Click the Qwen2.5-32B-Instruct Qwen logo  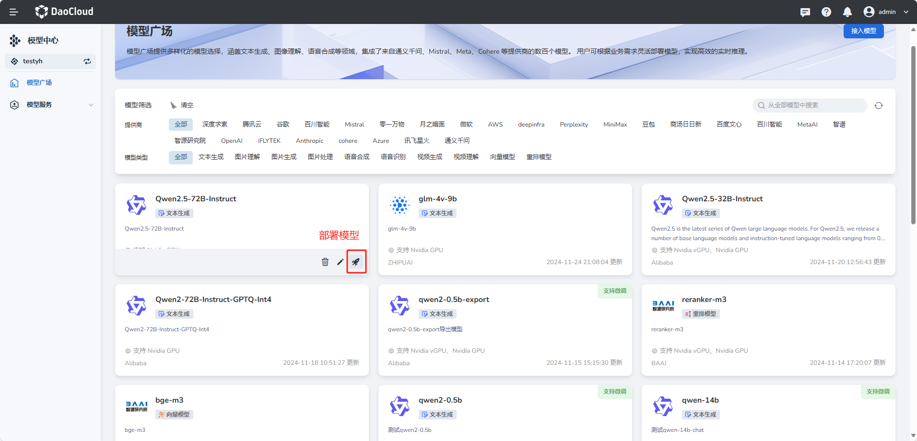point(663,205)
